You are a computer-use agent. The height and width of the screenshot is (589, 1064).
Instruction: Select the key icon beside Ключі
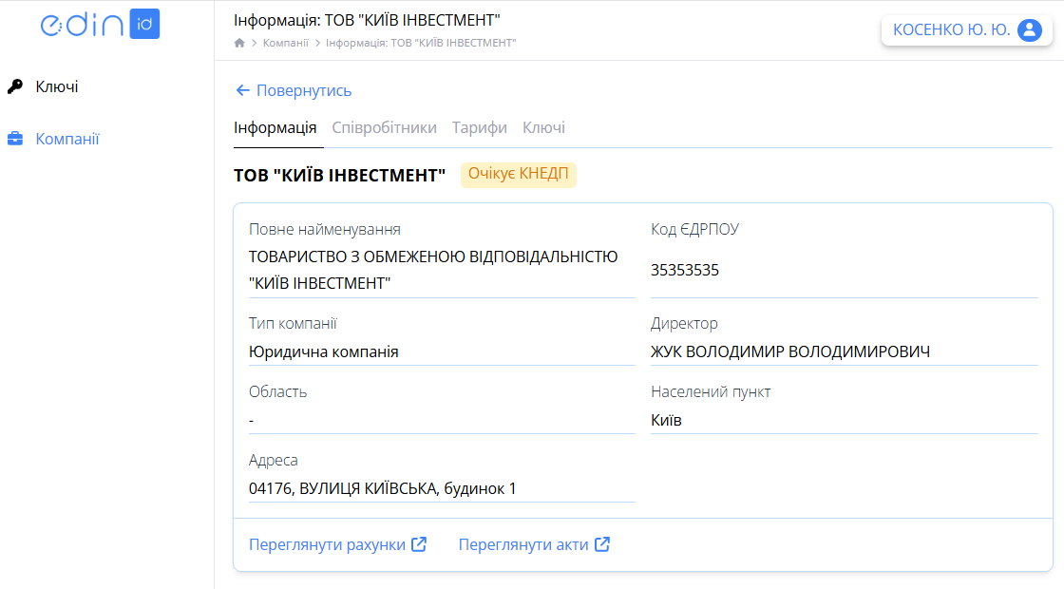click(15, 86)
